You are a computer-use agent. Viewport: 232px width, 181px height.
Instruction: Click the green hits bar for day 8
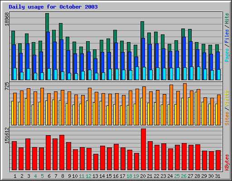(x=61, y=31)
